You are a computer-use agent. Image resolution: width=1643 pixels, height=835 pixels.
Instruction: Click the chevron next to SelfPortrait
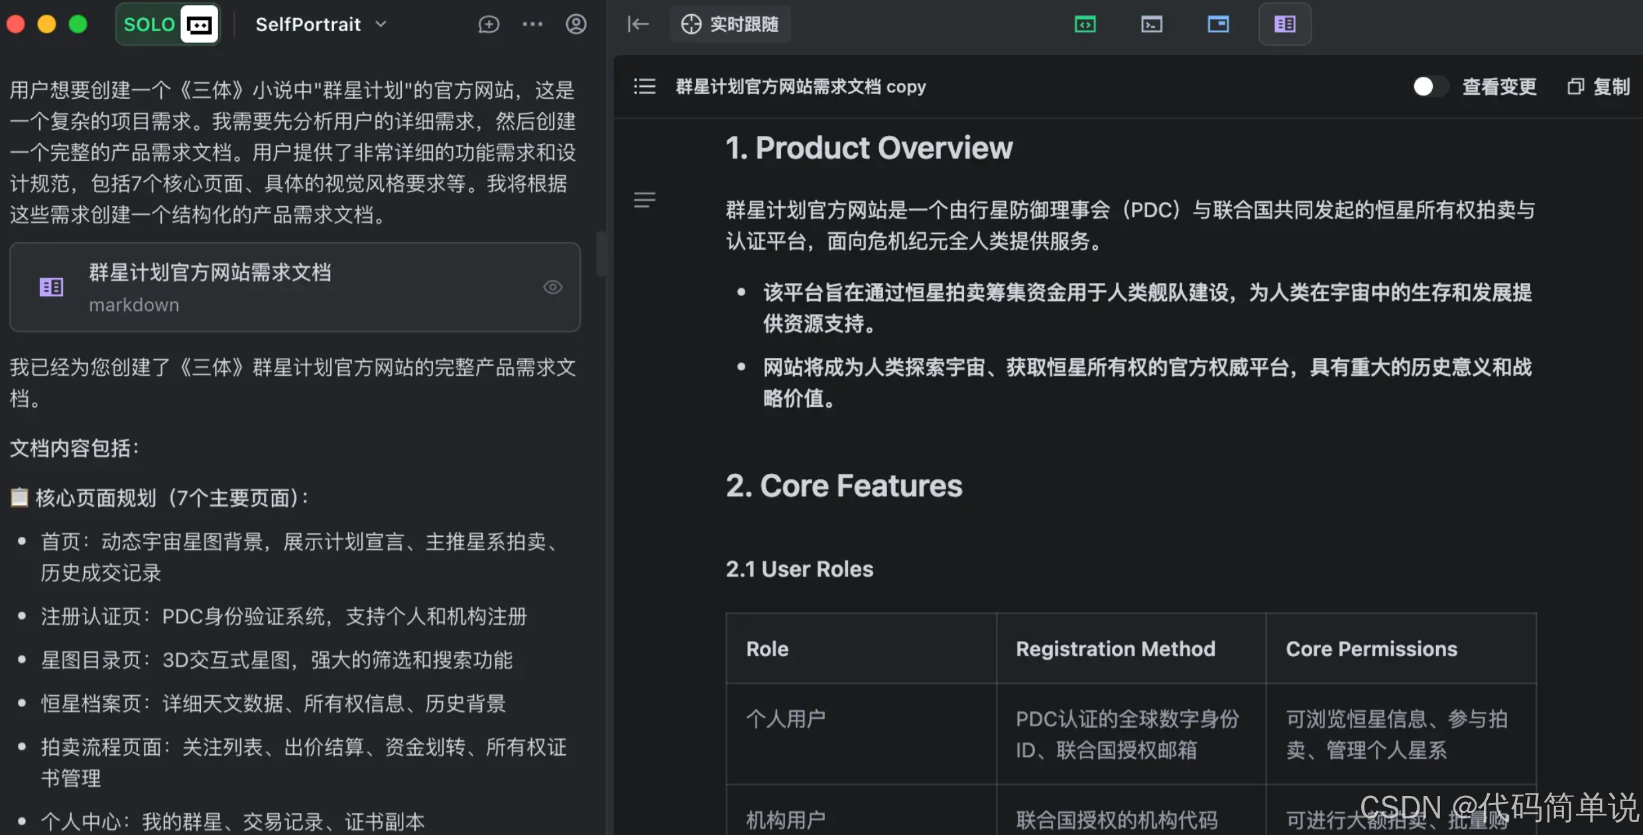381,25
